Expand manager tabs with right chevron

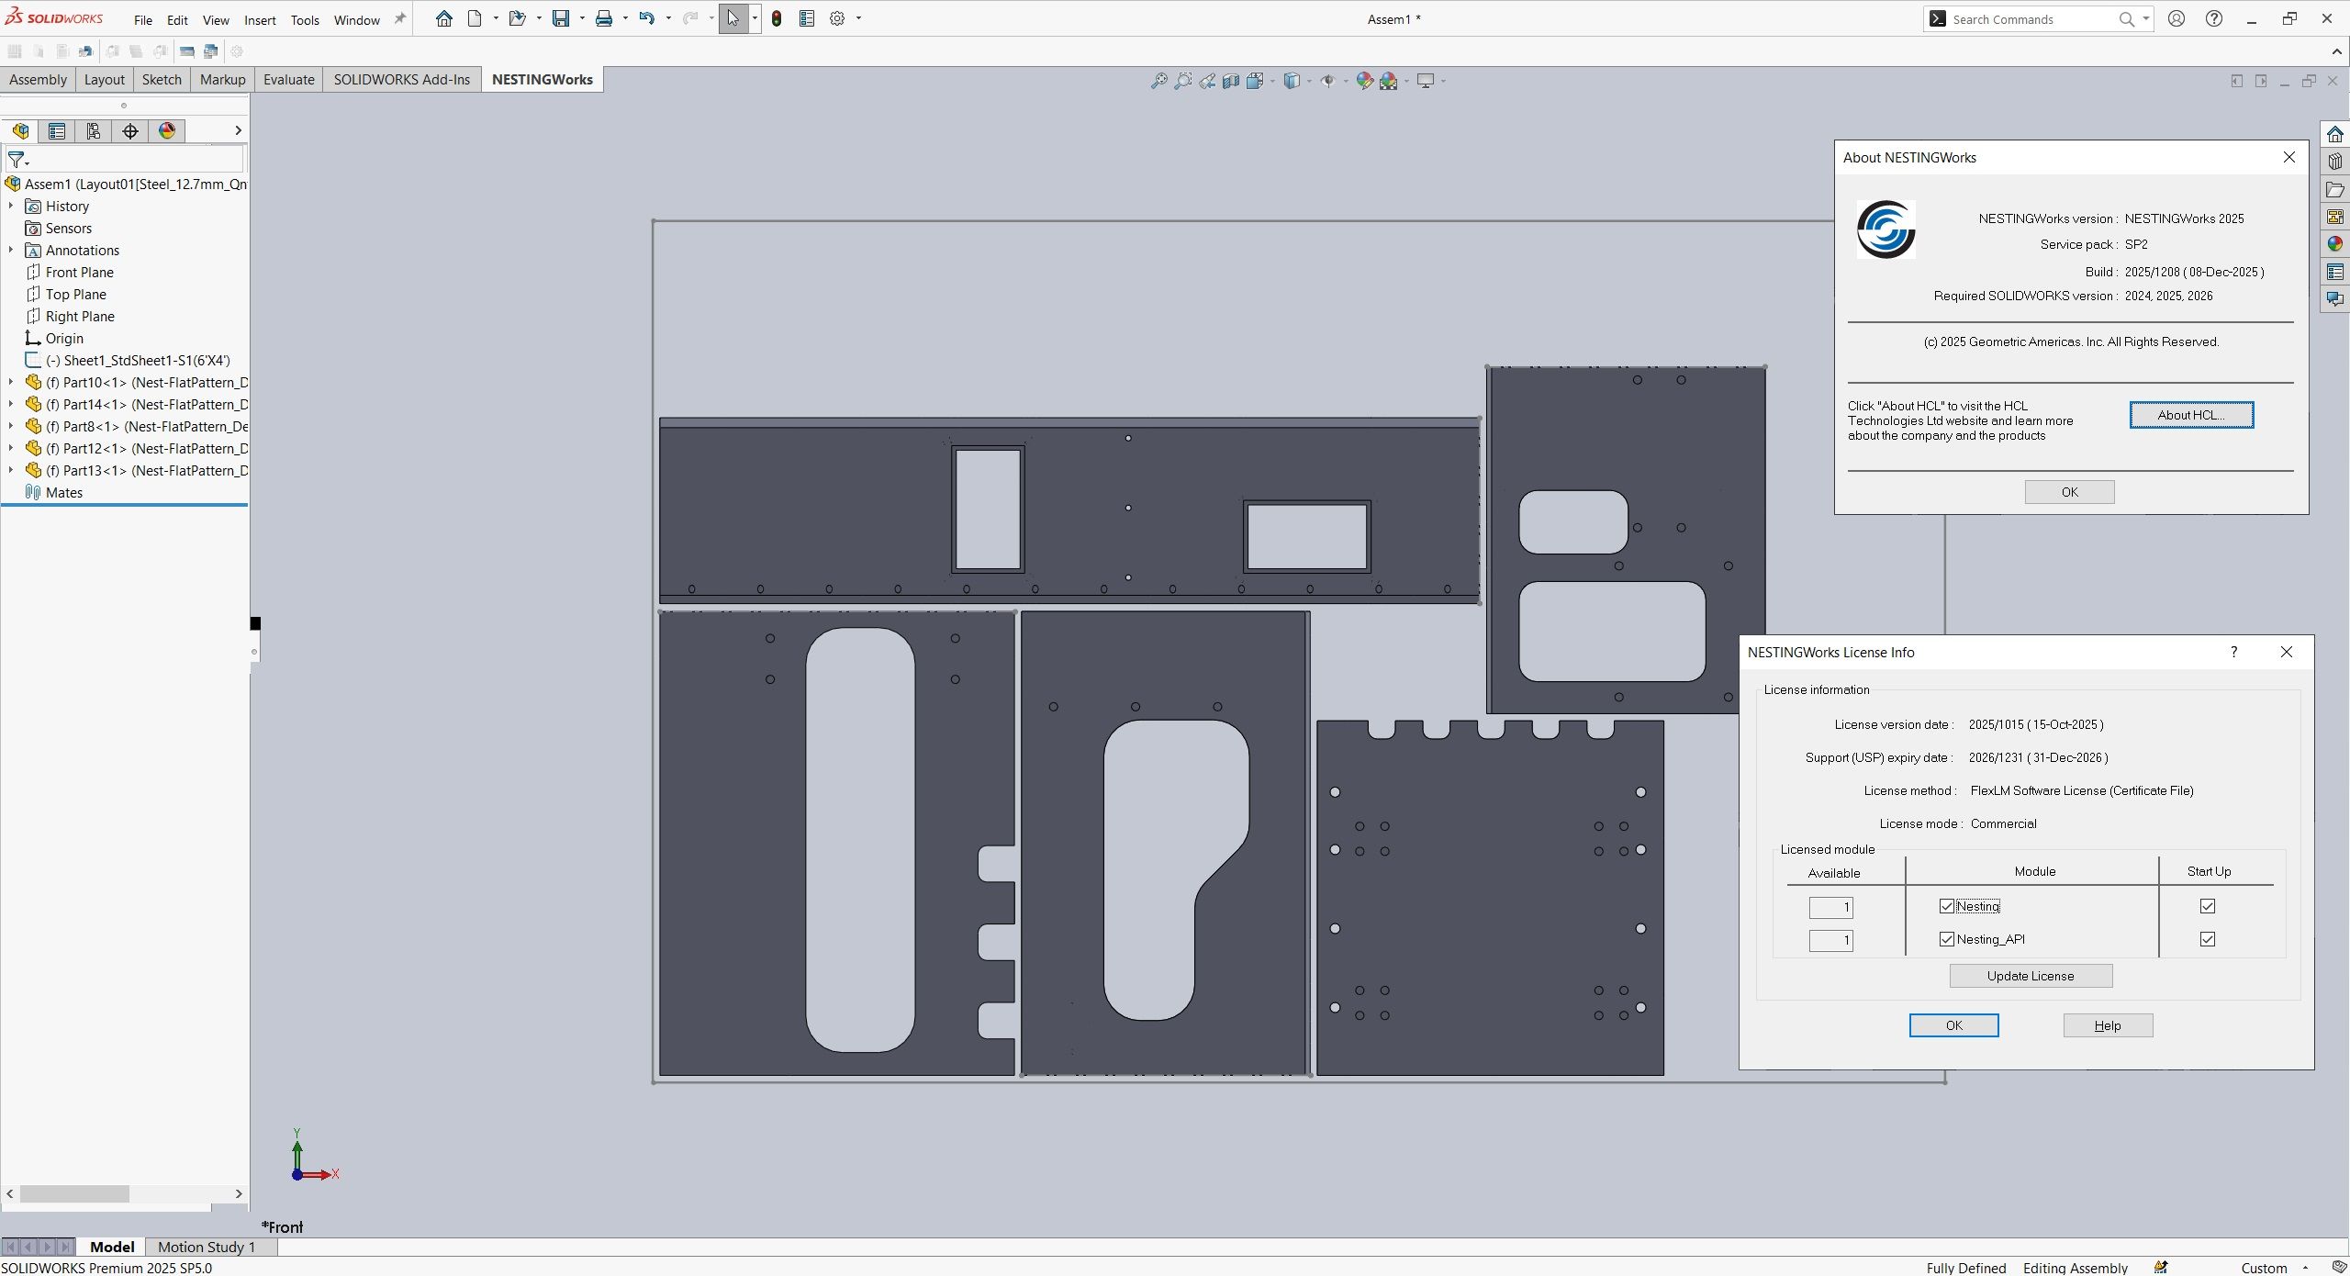238,130
